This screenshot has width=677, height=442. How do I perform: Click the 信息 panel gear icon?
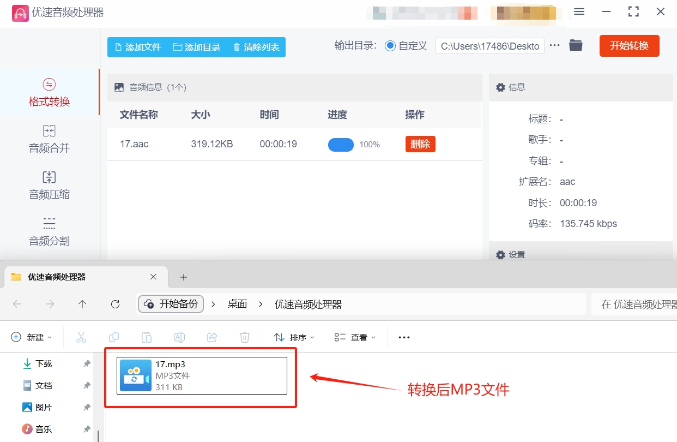tap(500, 87)
